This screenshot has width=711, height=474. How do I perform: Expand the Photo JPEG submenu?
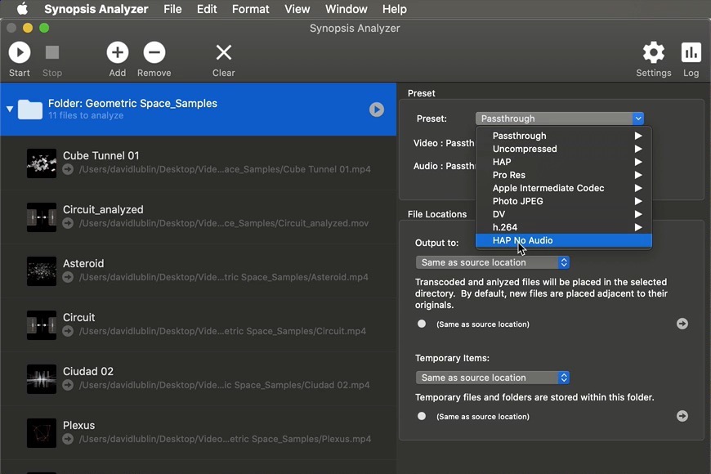(564, 201)
